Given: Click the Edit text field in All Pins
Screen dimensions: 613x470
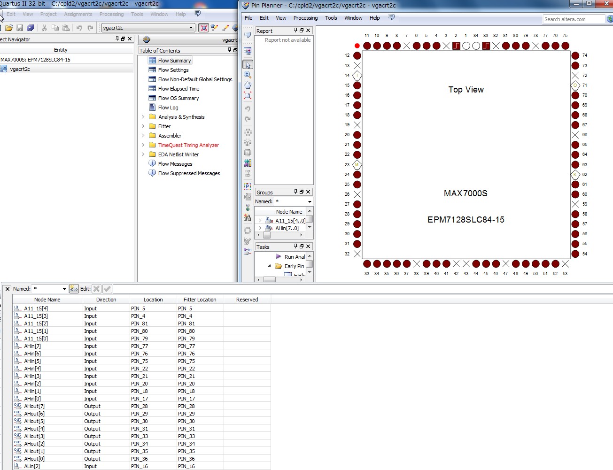Looking at the screenshot, I should [x=363, y=289].
